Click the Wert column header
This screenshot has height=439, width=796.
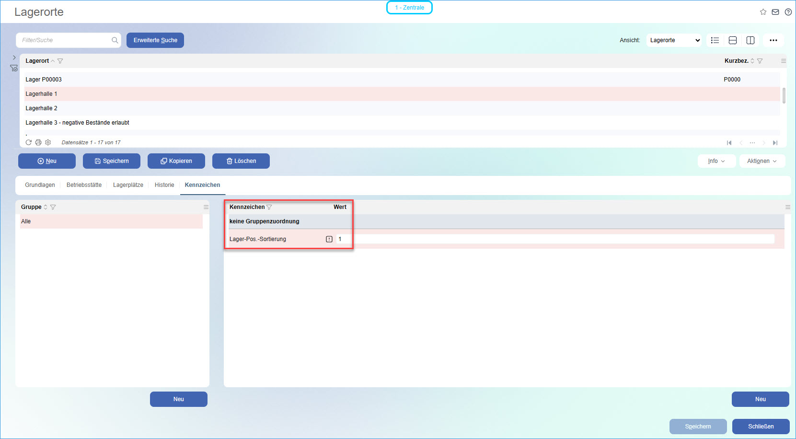coord(340,207)
